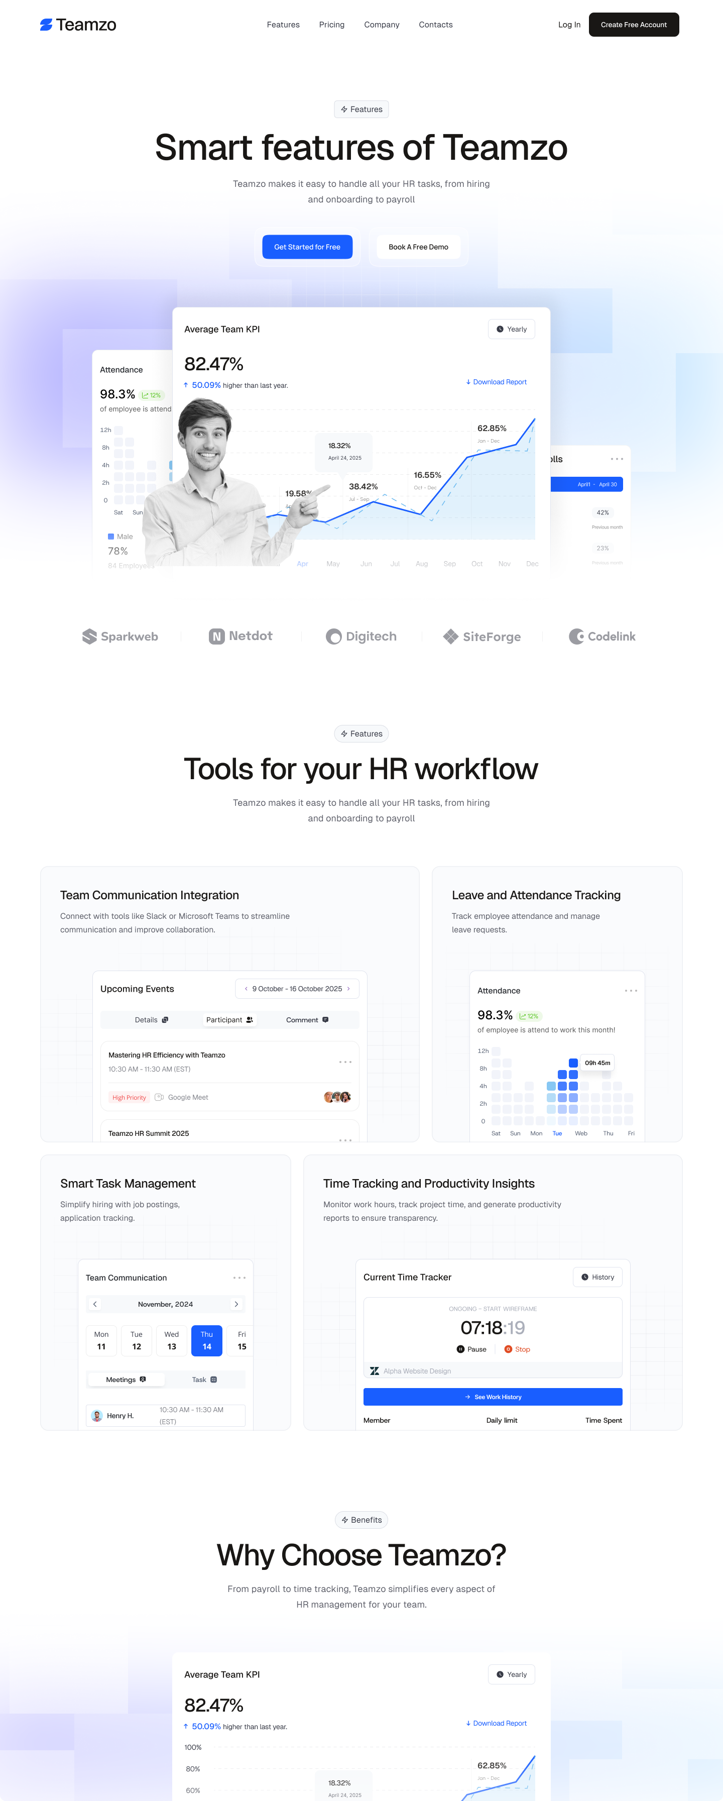Screen dimensions: 723x1801
Task: Click previous arrow in October date range
Action: tap(246, 989)
